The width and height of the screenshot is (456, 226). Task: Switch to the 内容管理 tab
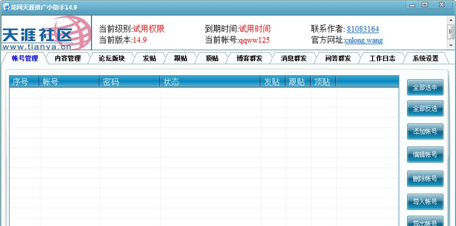(x=68, y=58)
